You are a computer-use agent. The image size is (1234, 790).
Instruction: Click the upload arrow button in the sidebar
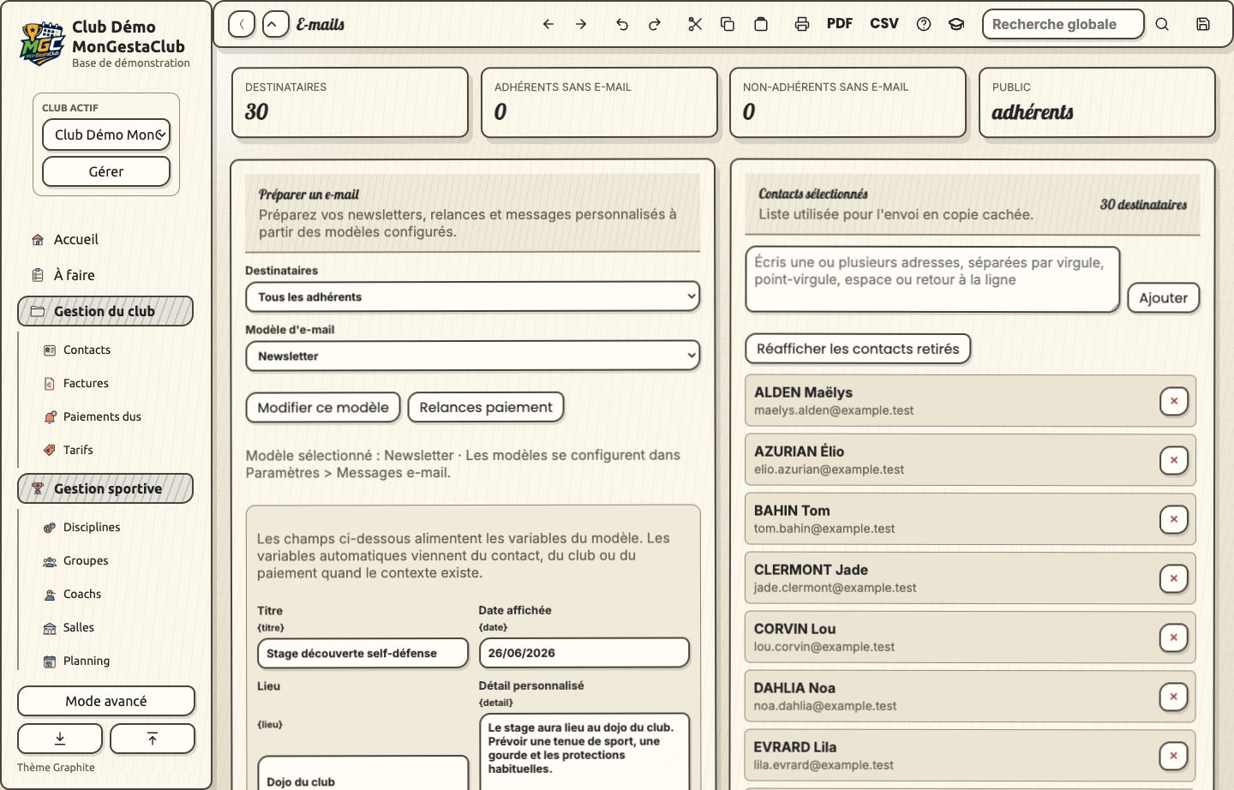click(153, 739)
